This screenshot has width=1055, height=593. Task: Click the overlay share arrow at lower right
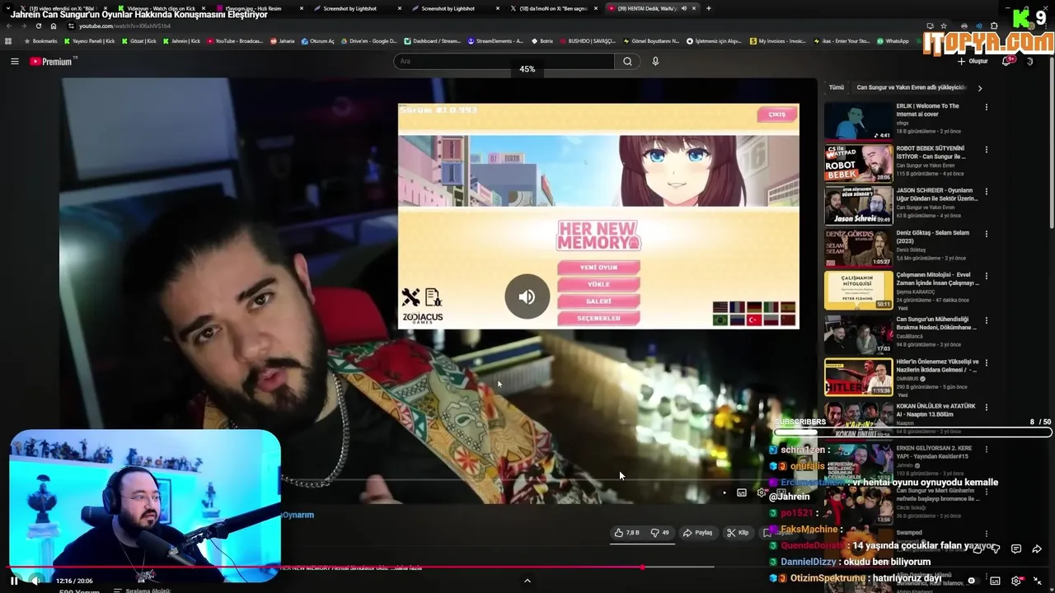click(x=1037, y=549)
